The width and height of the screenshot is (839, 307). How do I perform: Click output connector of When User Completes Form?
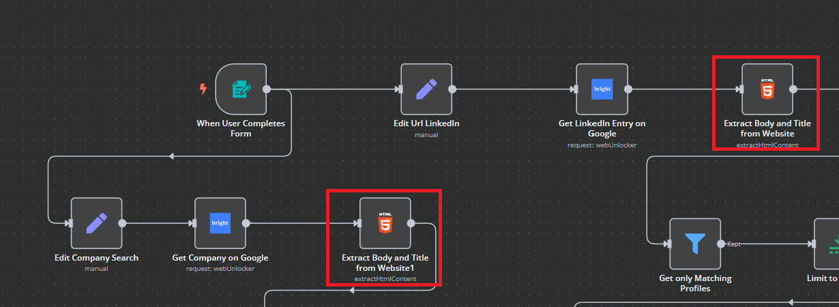[267, 89]
